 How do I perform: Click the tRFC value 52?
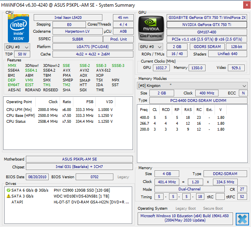242,197
